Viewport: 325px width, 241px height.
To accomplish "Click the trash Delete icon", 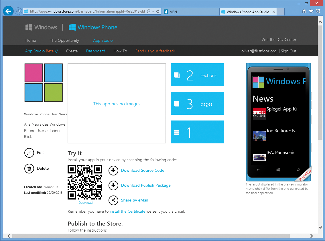I will tap(29, 169).
